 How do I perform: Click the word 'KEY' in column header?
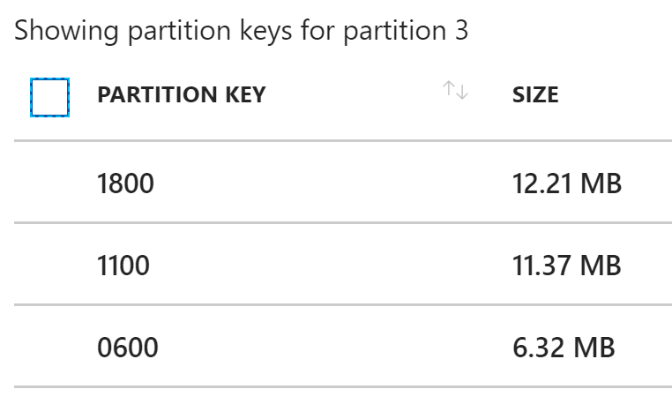click(x=245, y=94)
